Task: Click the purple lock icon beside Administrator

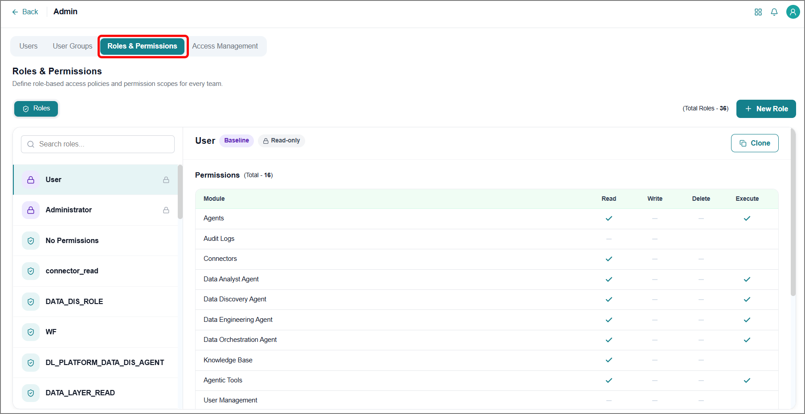Action: [31, 210]
